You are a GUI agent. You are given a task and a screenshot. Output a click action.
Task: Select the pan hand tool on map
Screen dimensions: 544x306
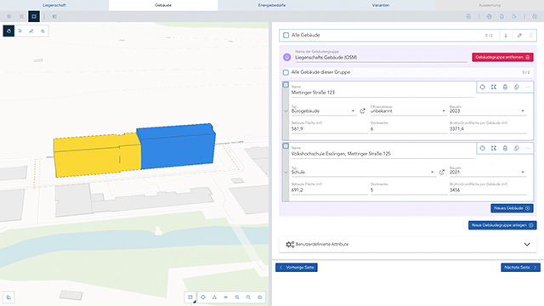pyautogui.click(x=8, y=31)
